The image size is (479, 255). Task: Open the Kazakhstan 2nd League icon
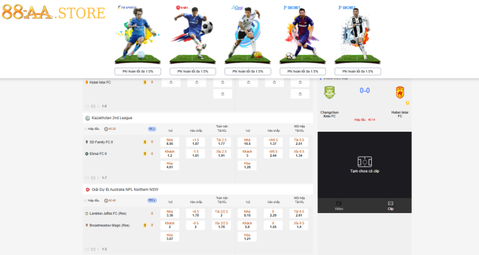[x=87, y=118]
